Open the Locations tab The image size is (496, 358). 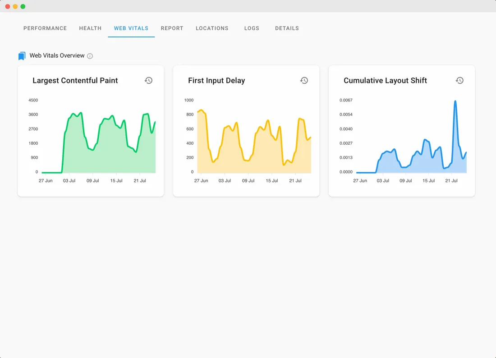212,28
